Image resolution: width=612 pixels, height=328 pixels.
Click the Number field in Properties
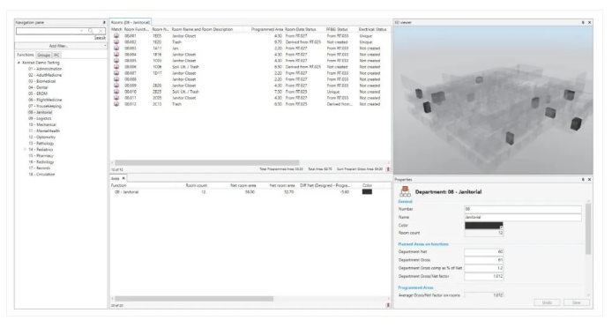point(523,209)
